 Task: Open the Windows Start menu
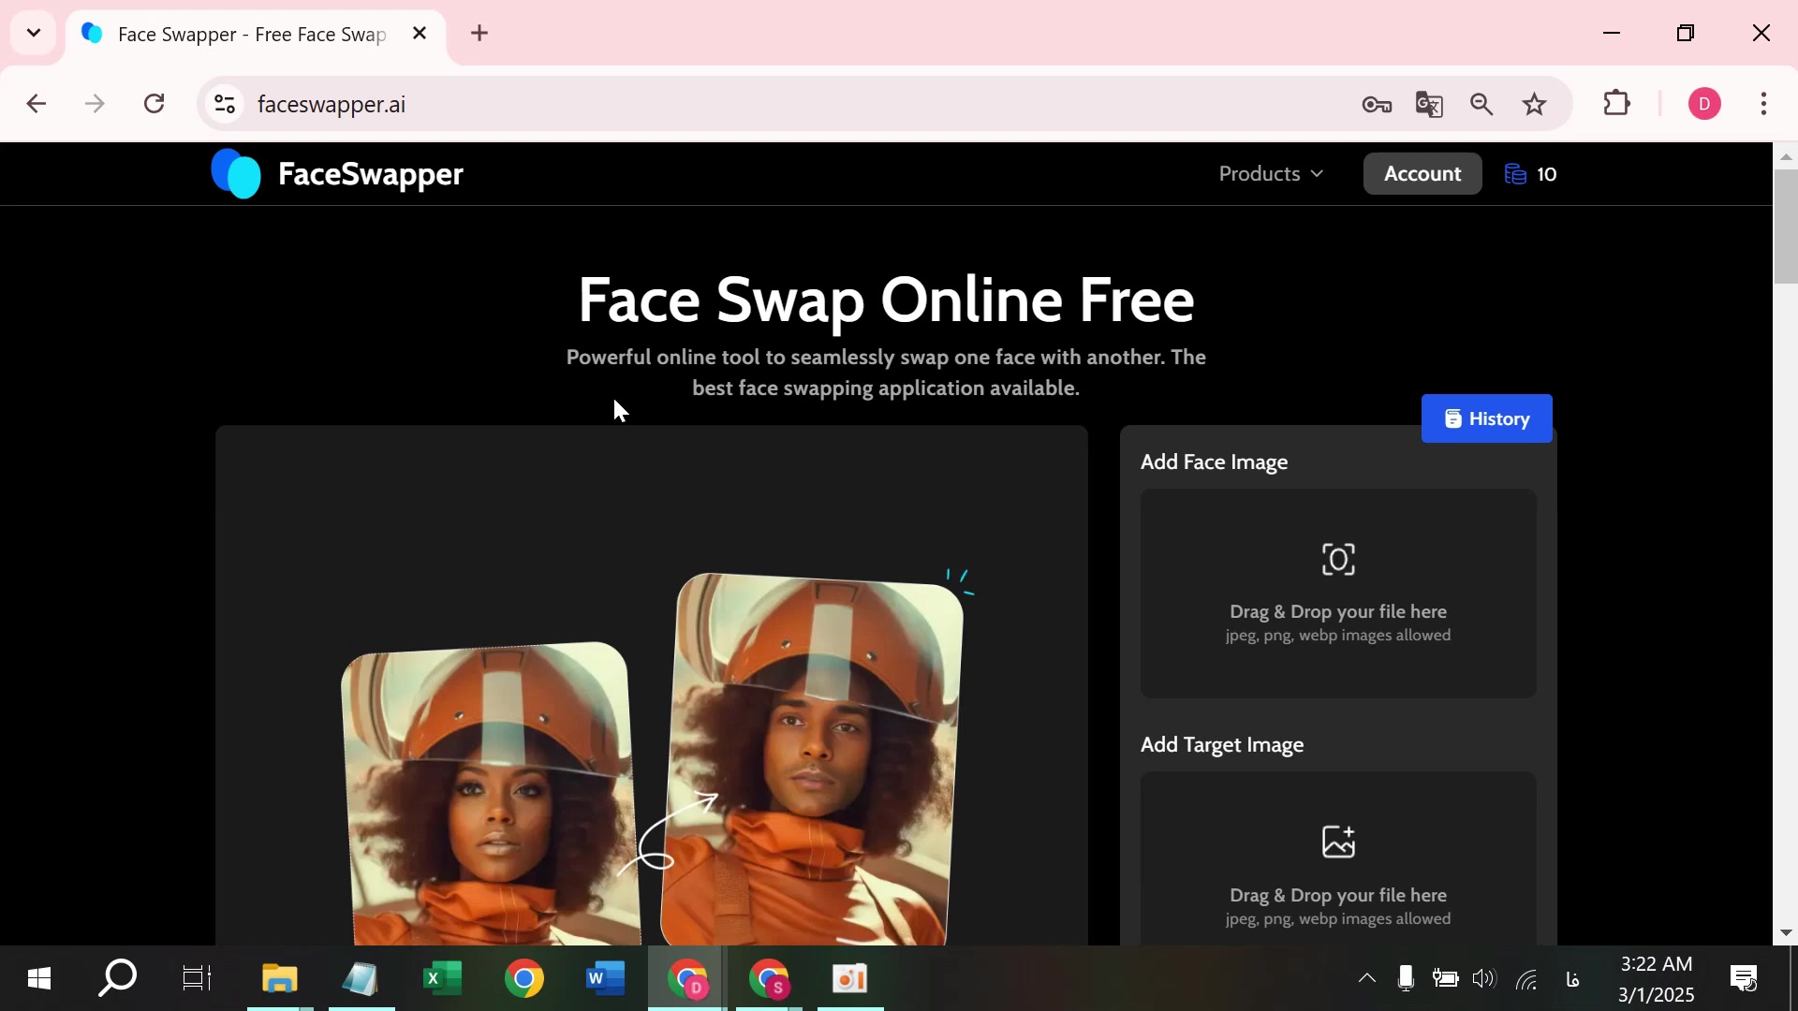(38, 979)
